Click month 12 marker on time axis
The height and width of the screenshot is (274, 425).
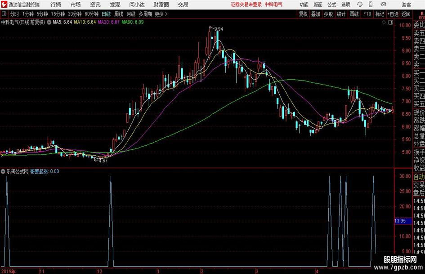pyautogui.click(x=99, y=272)
